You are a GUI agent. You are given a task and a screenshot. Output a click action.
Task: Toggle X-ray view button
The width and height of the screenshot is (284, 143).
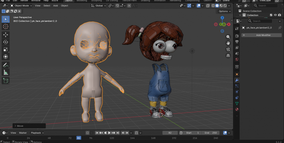(208, 6)
